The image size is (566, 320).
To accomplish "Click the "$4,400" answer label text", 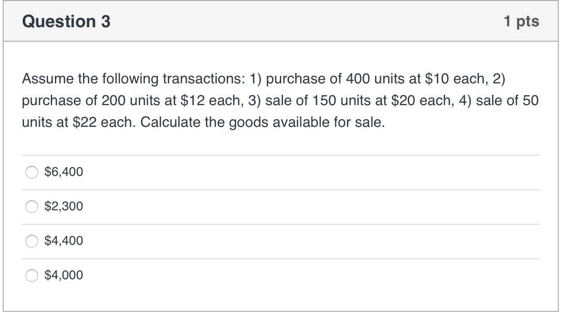I will [64, 241].
